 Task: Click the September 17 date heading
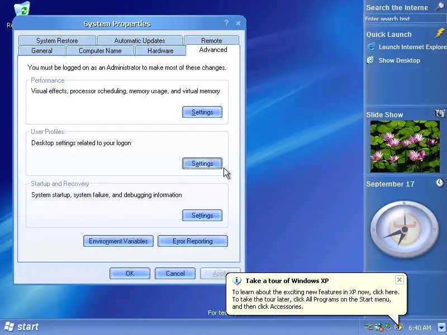tap(390, 184)
